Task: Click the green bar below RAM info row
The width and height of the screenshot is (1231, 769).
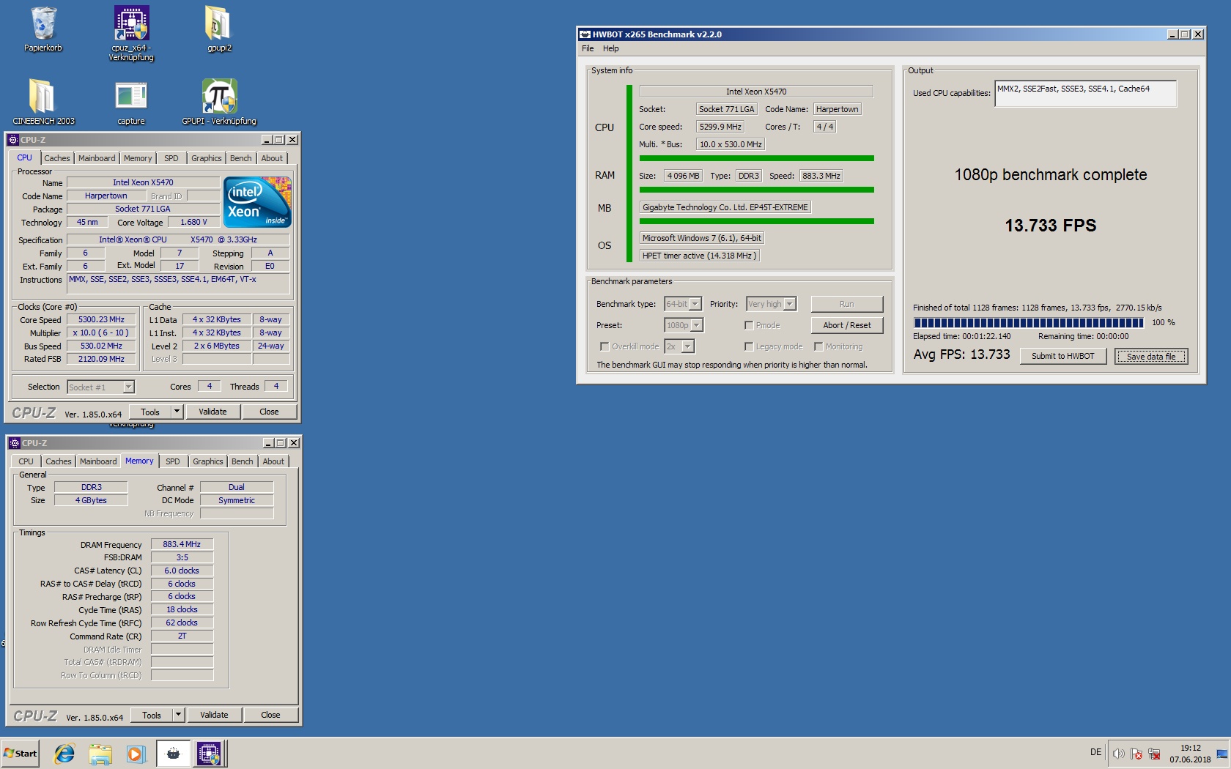Action: pyautogui.click(x=756, y=190)
